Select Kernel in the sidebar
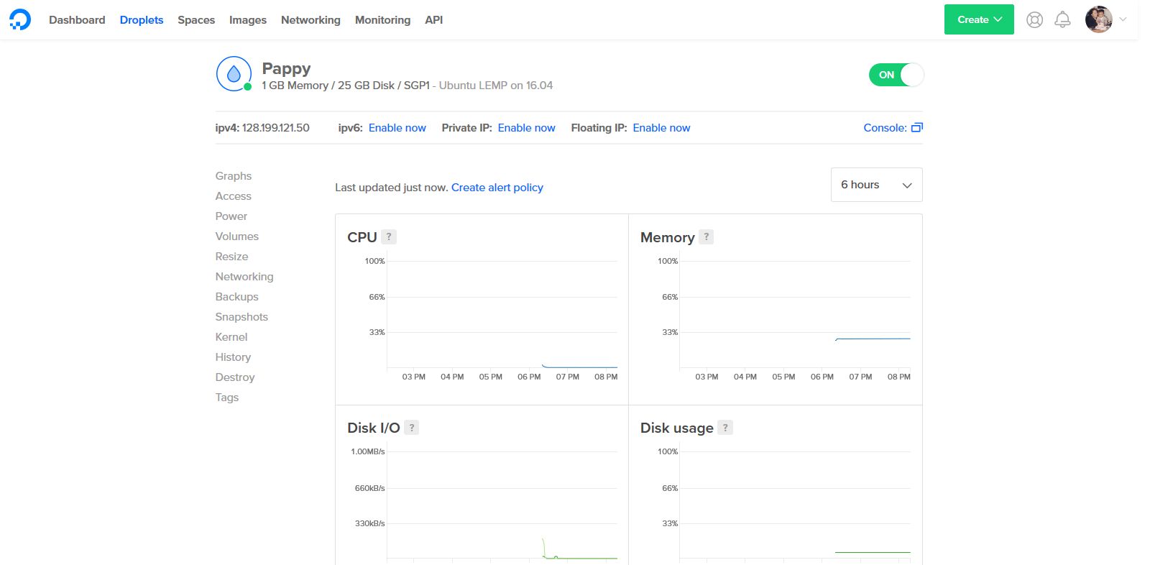Image resolution: width=1150 pixels, height=565 pixels. 231,336
